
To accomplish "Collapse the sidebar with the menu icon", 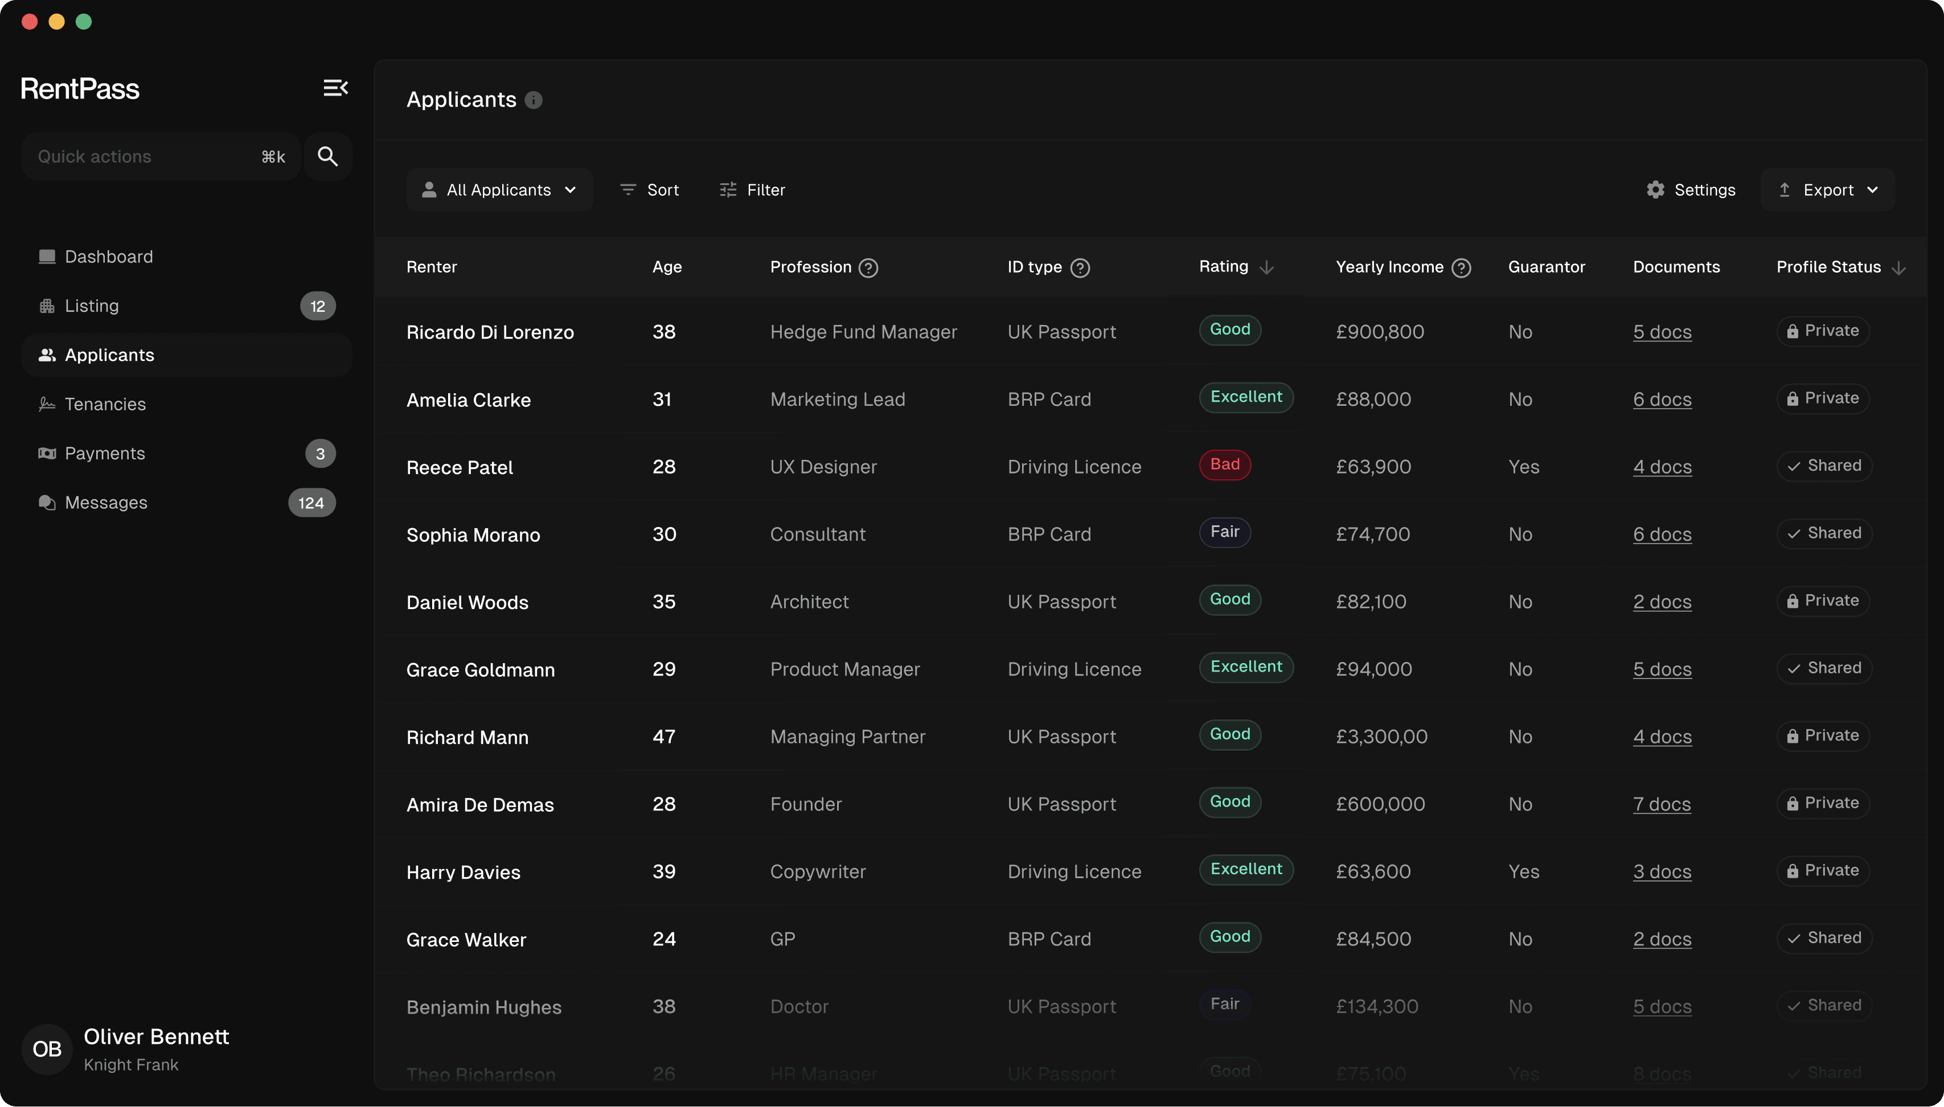I will (x=335, y=88).
